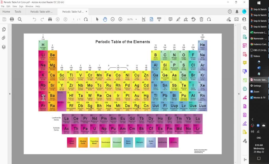The width and height of the screenshot is (269, 164).
Task: Select the arrow Selection tool
Action: 97,19
